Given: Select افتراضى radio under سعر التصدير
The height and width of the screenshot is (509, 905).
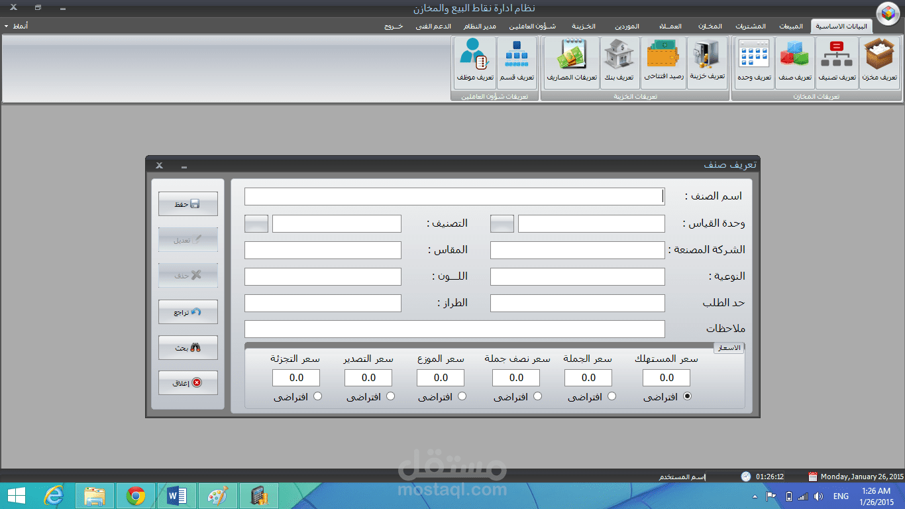Looking at the screenshot, I should 391,396.
